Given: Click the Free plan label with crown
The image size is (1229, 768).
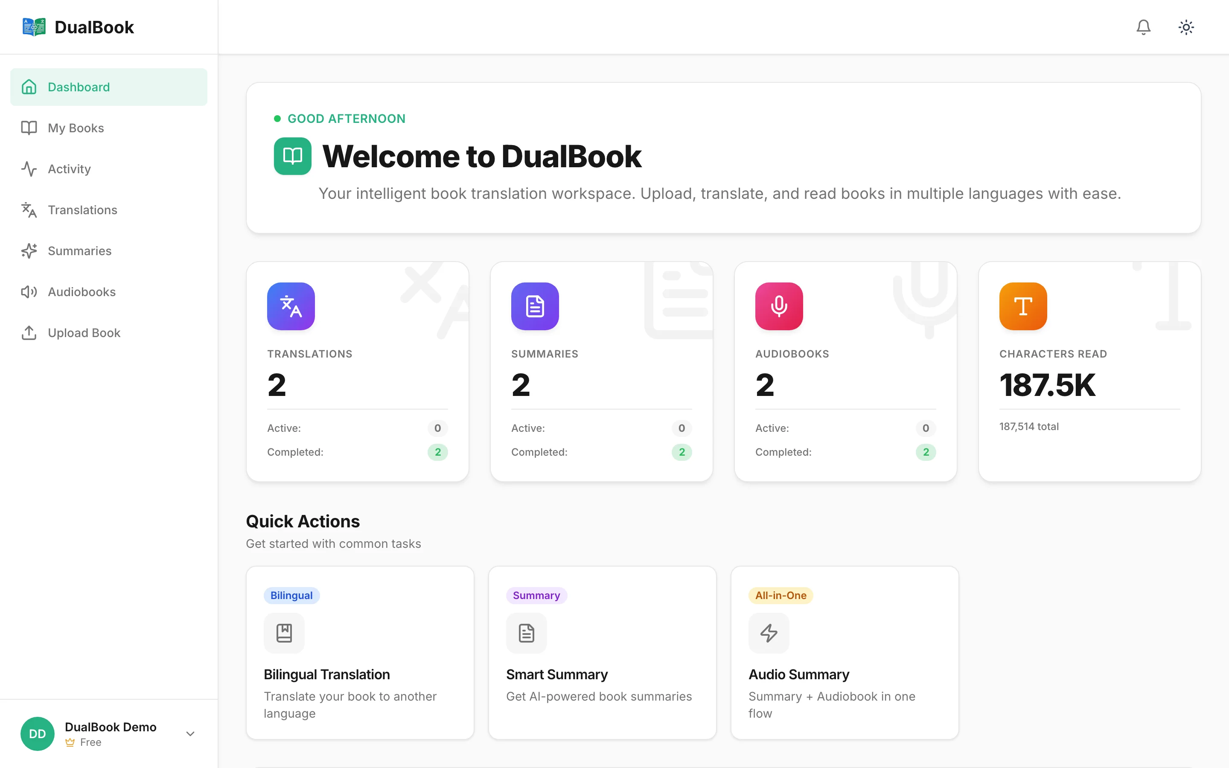Looking at the screenshot, I should pyautogui.click(x=83, y=742).
